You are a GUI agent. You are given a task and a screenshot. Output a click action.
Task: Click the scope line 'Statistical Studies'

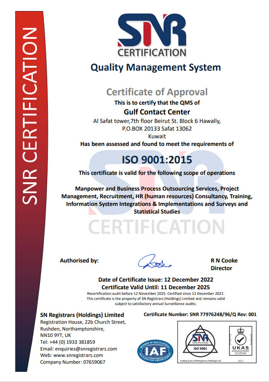click(x=157, y=212)
